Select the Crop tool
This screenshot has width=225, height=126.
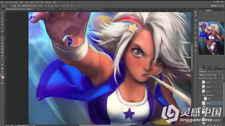[x=2, y=25]
